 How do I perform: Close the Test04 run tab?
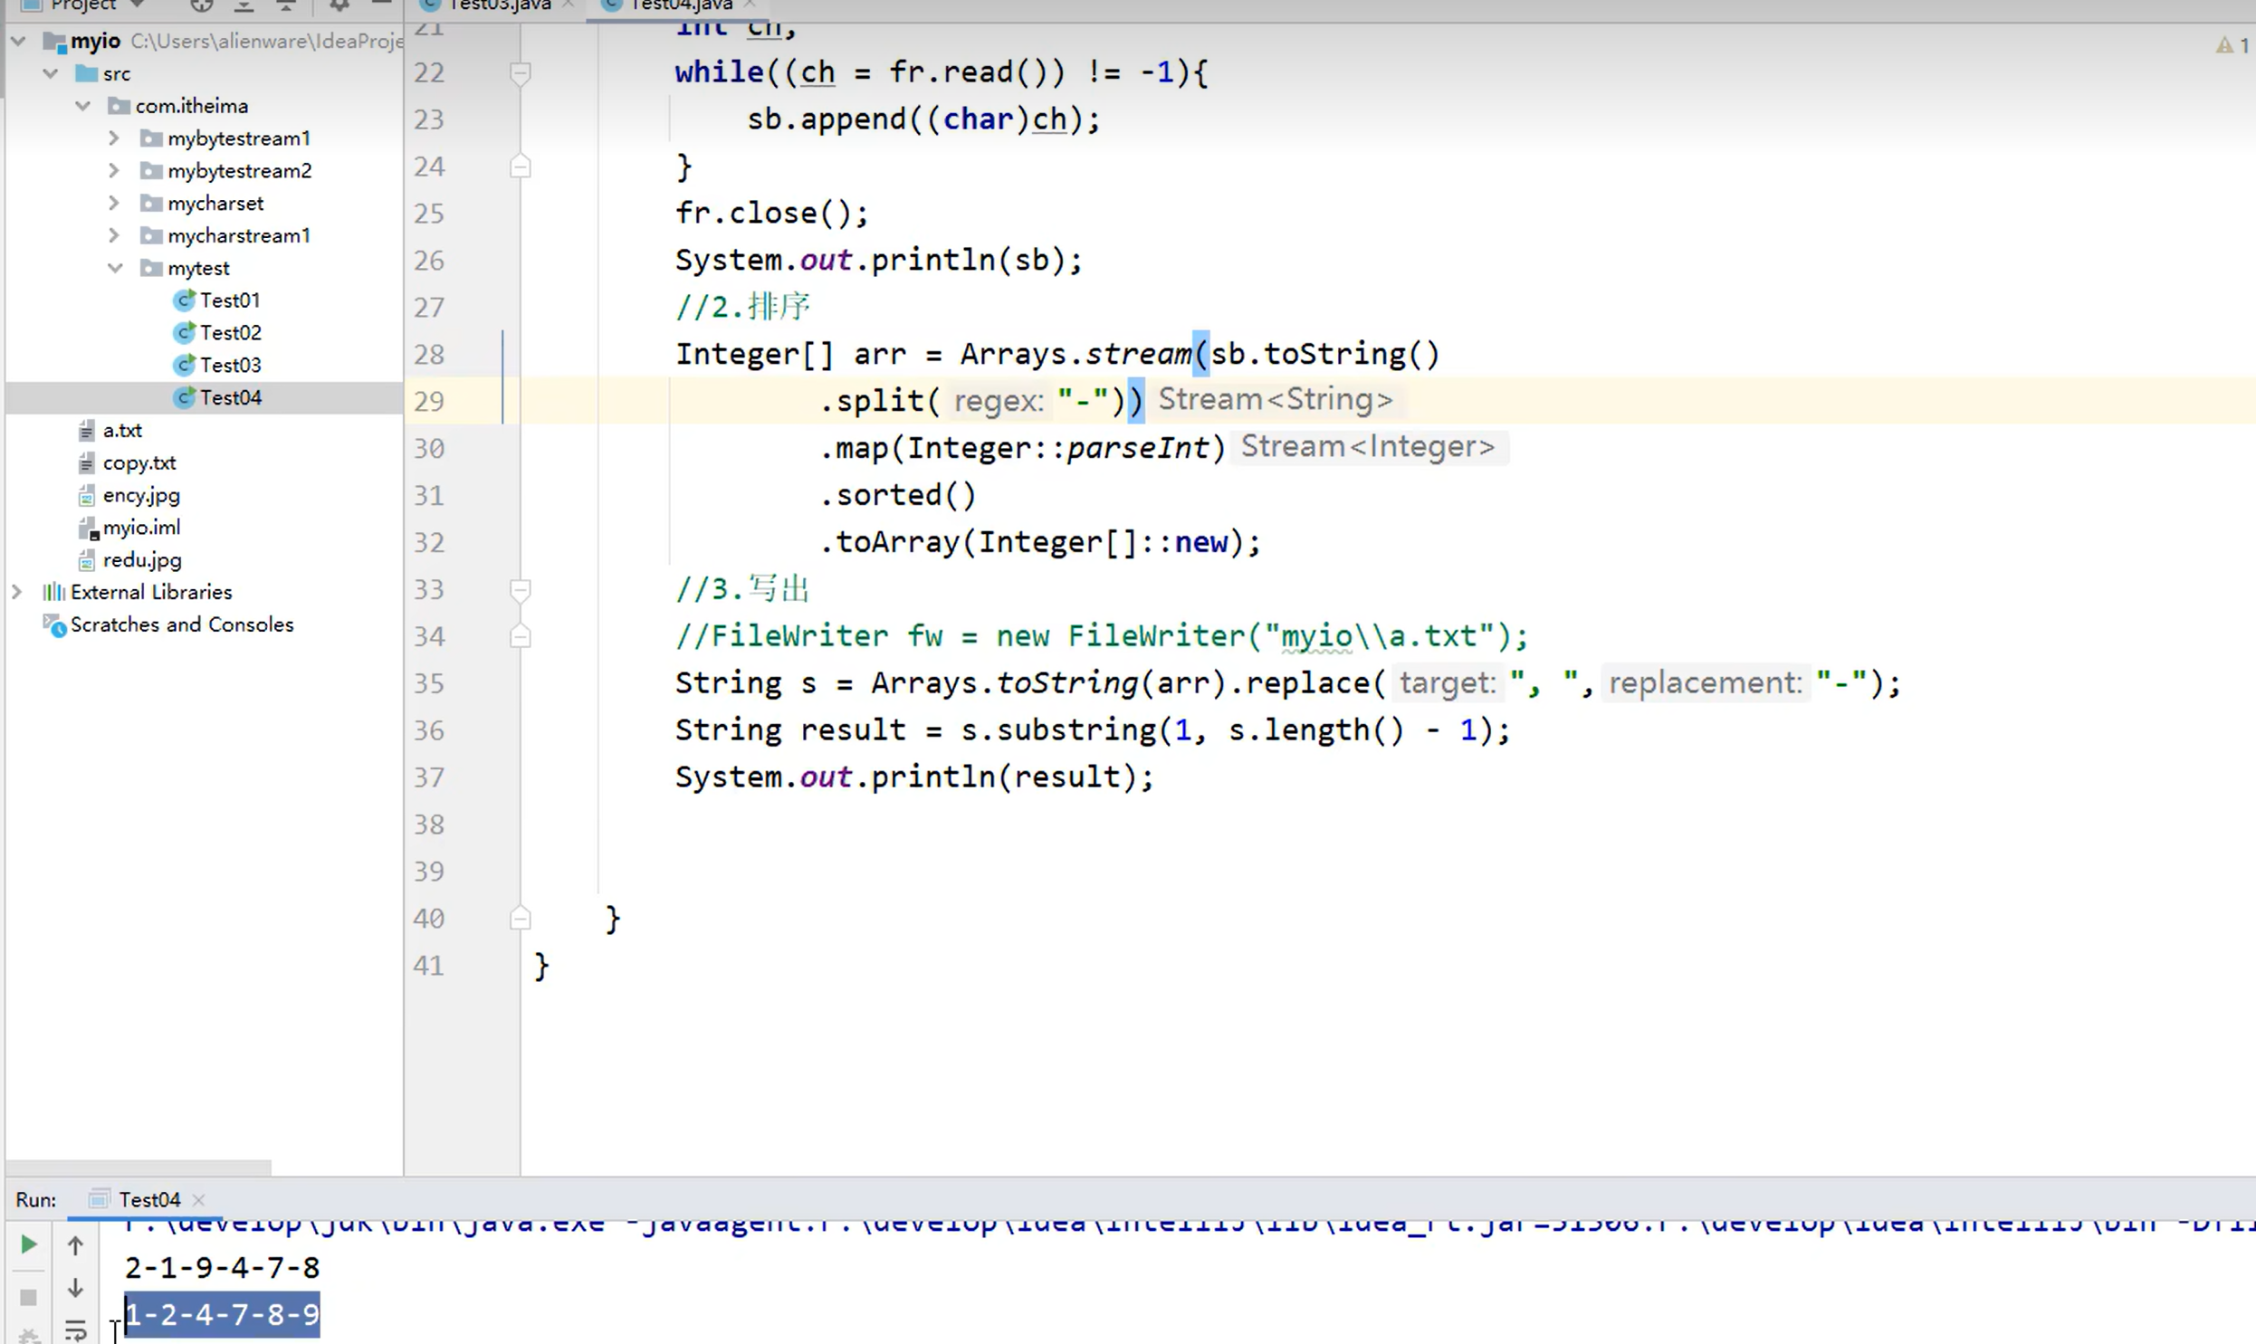199,1199
